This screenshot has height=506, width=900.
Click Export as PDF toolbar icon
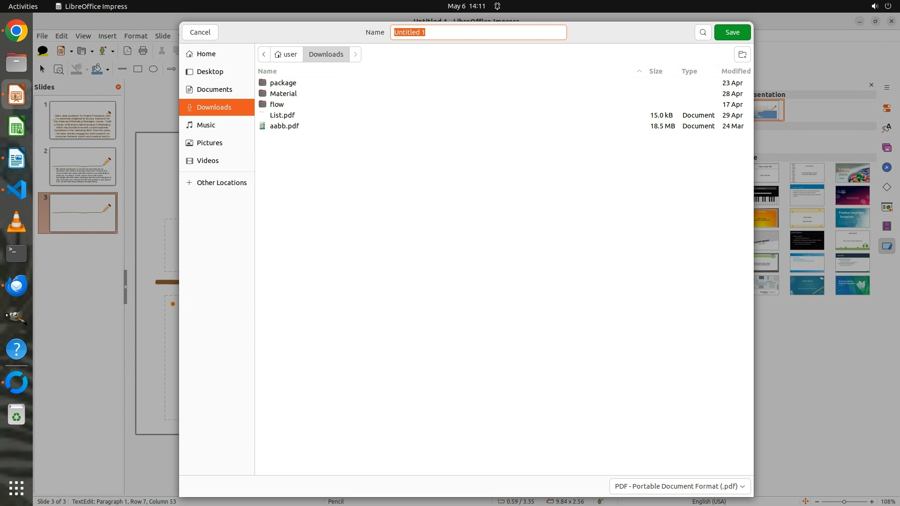[x=127, y=51]
